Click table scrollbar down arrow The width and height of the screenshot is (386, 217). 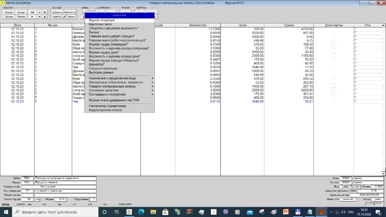tap(384, 174)
